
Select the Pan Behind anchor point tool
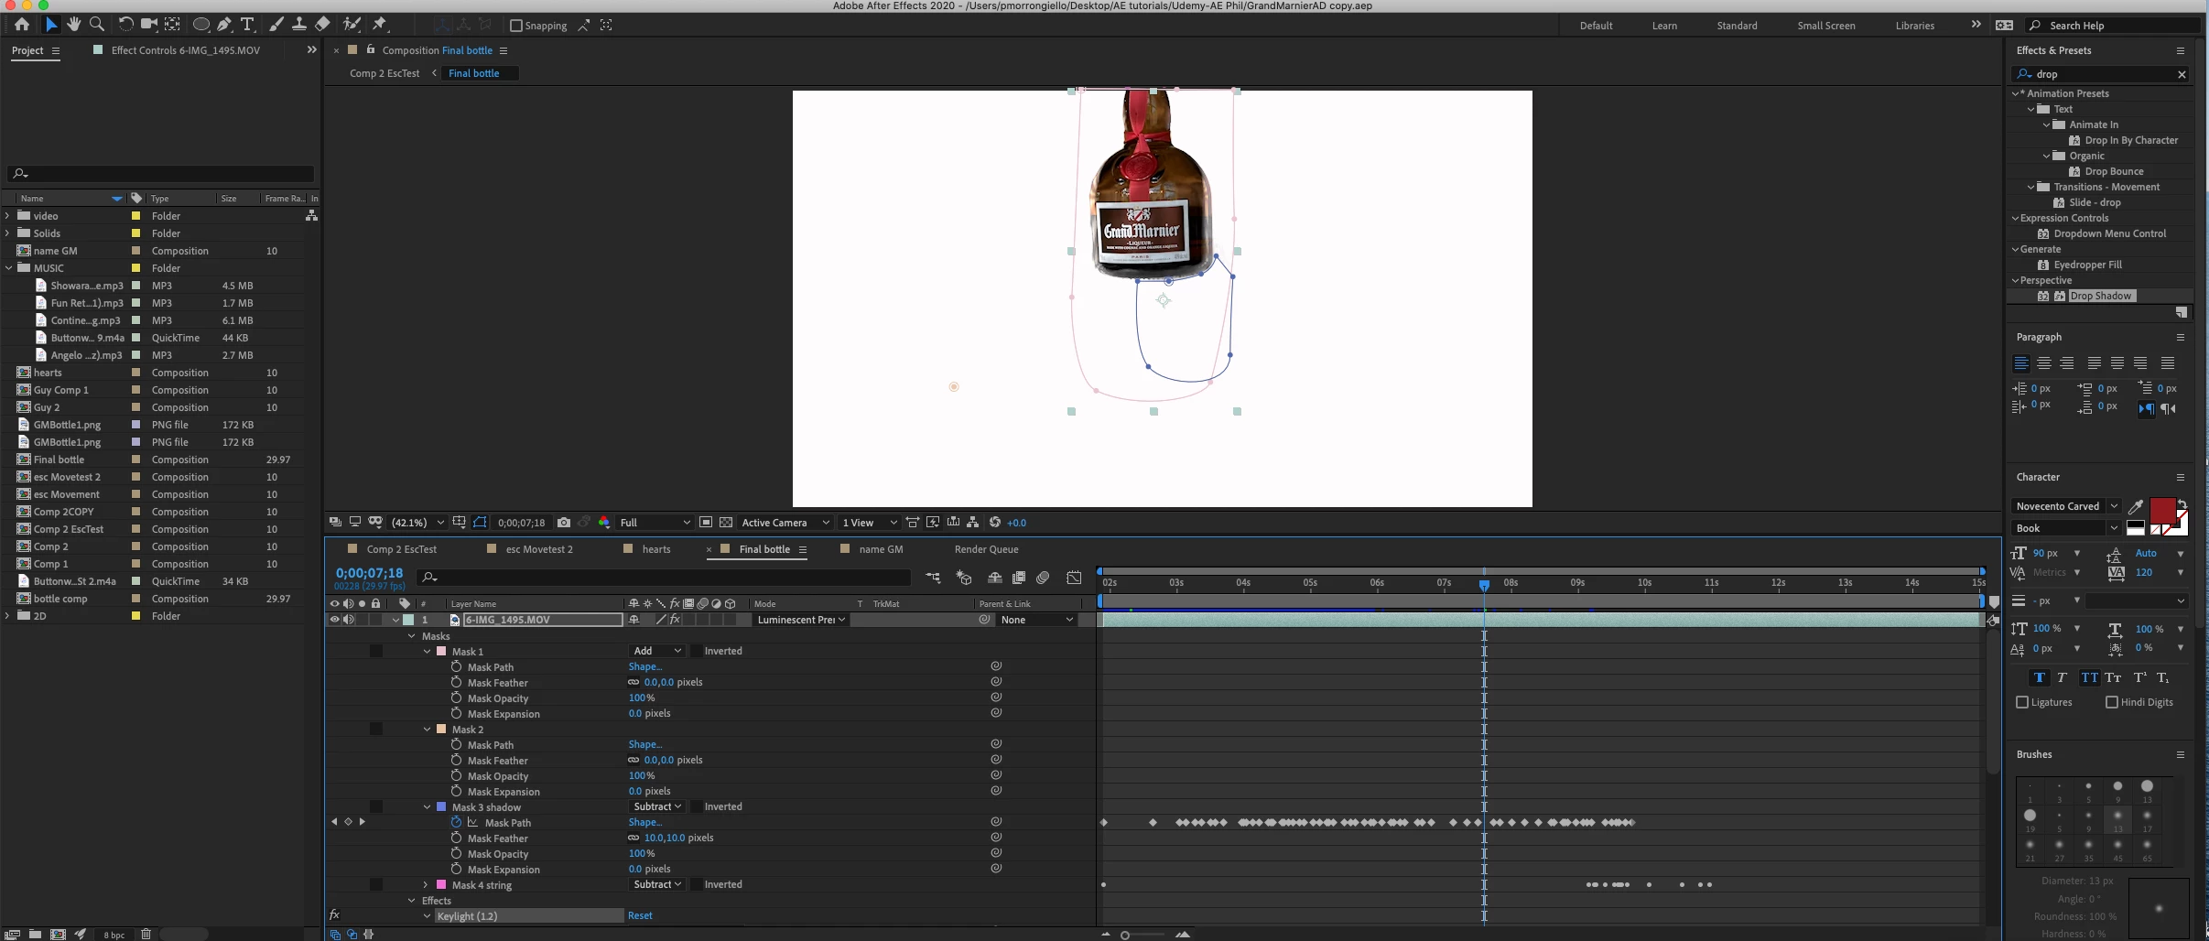[x=172, y=25]
